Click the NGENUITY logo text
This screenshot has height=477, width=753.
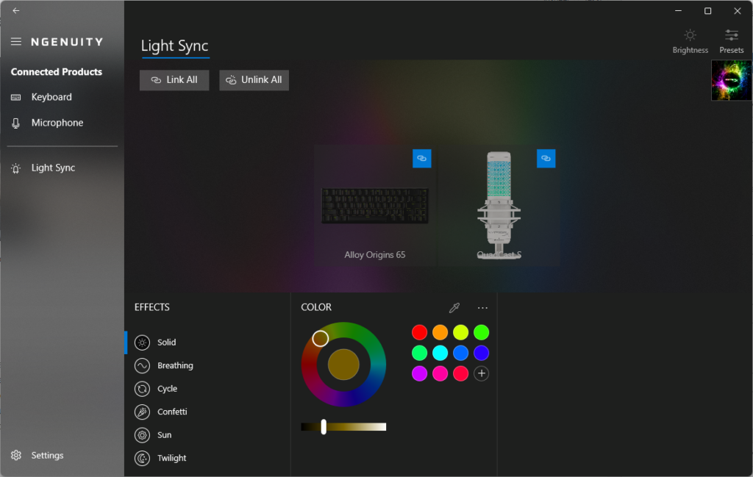point(67,42)
